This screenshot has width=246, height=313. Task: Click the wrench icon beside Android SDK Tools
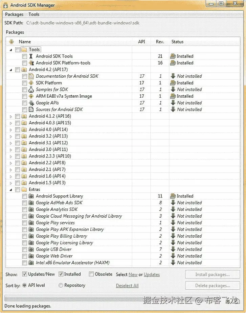pyautogui.click(x=31, y=56)
